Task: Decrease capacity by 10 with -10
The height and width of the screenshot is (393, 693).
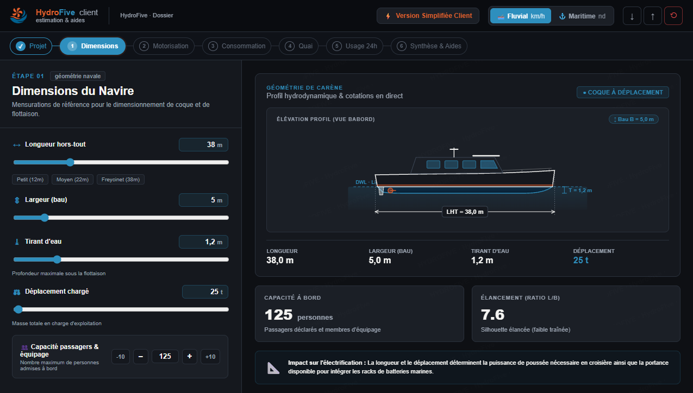Action: [x=121, y=357]
